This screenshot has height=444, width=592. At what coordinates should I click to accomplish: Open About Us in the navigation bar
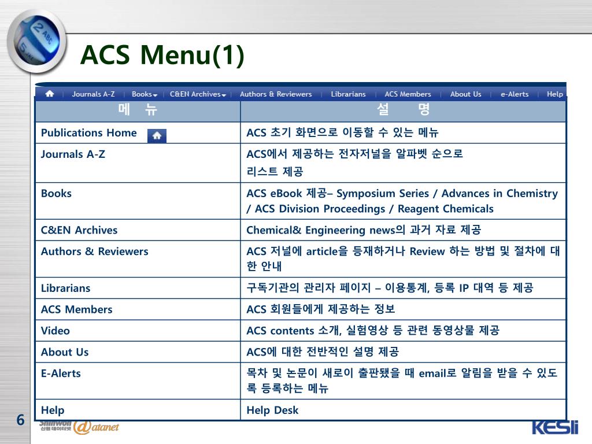465,94
